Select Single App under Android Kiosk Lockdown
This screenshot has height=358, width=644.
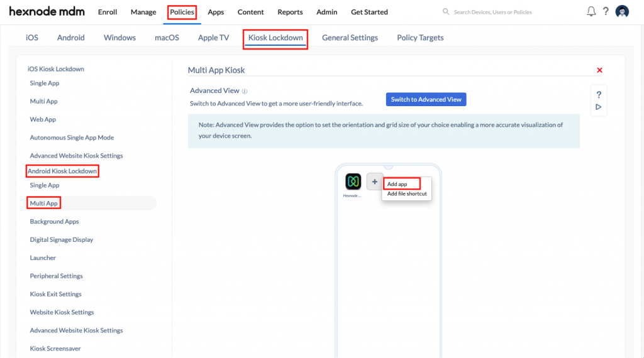[x=45, y=185]
